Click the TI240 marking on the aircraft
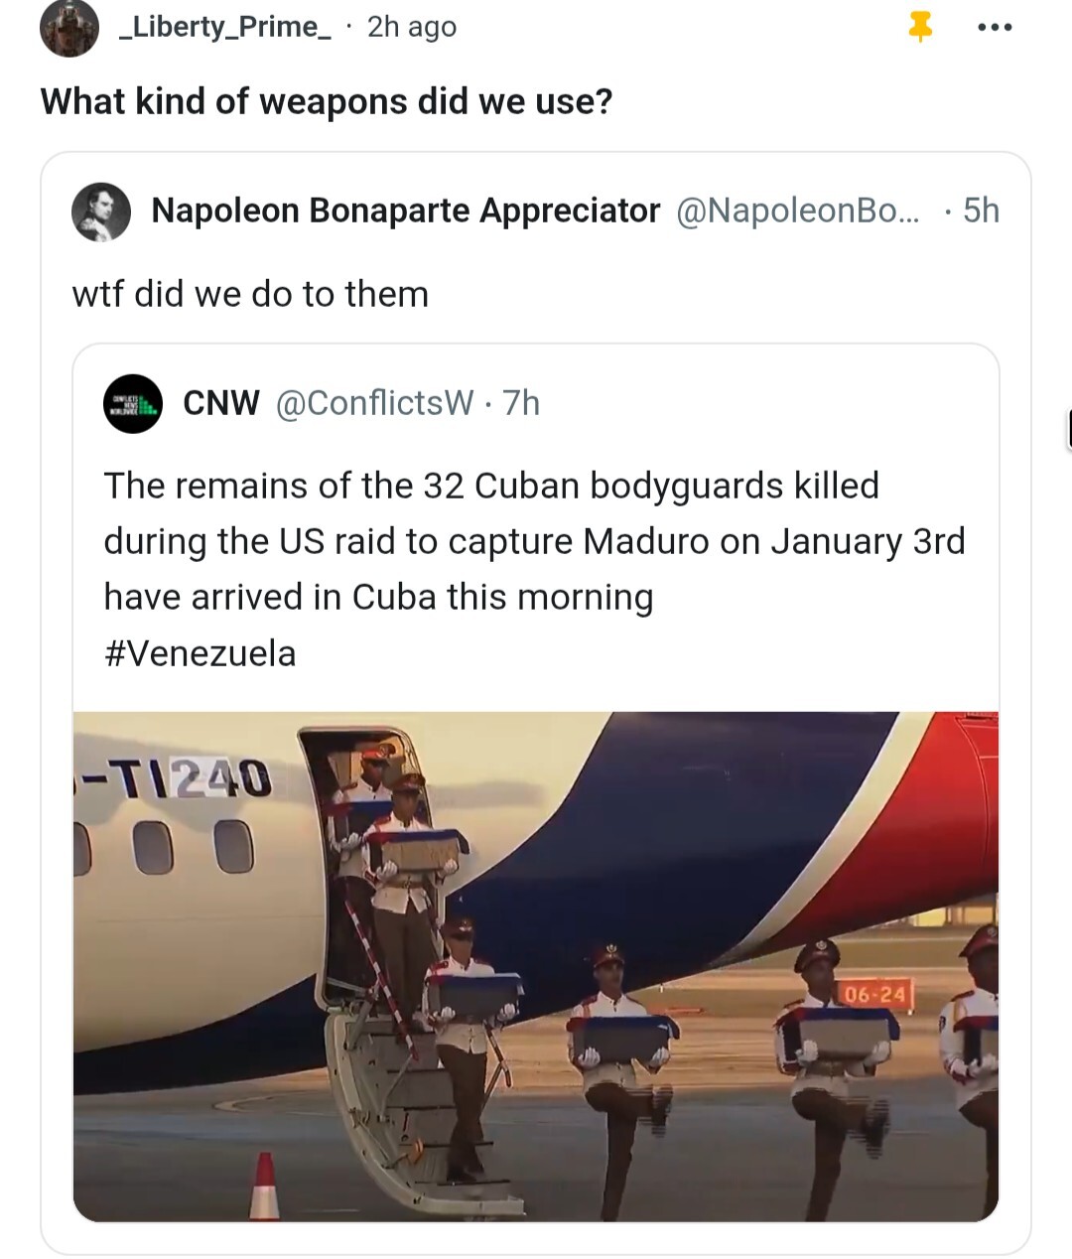Screen dimensions: 1072x1259 pos(189,778)
